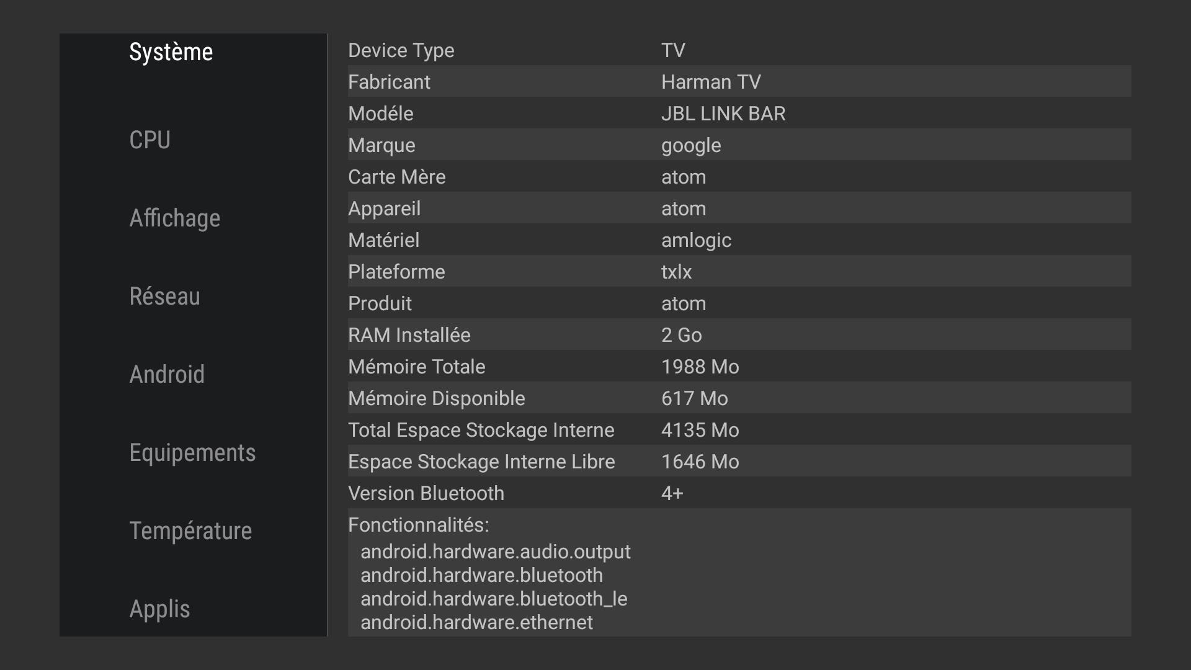Select the Marque google row
This screenshot has width=1191, height=670.
click(739, 145)
